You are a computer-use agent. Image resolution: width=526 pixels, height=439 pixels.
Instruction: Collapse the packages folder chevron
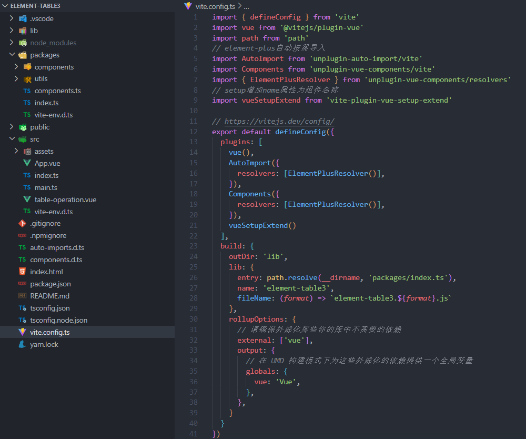[12, 54]
